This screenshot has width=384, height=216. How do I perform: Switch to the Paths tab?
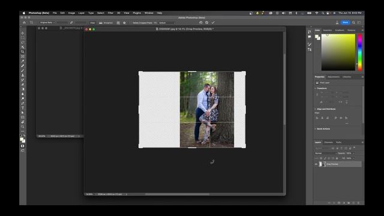pos(338,142)
